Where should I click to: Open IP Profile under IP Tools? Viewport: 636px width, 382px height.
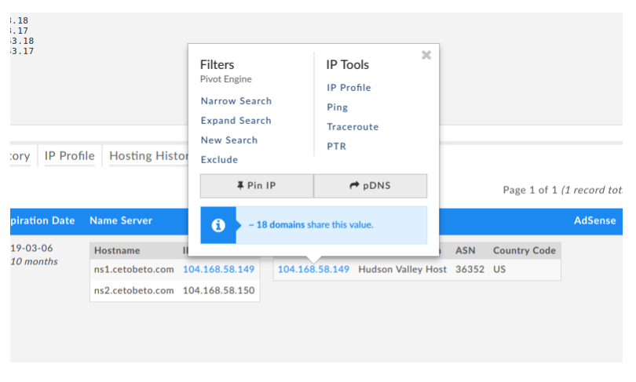click(349, 88)
